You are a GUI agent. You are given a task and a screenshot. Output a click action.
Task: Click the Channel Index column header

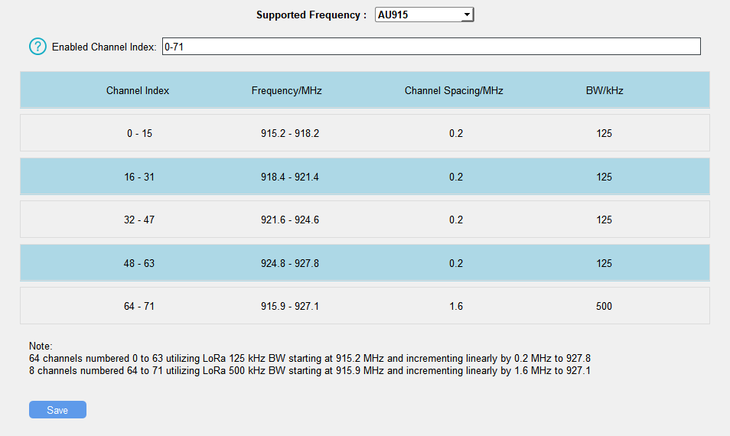138,90
